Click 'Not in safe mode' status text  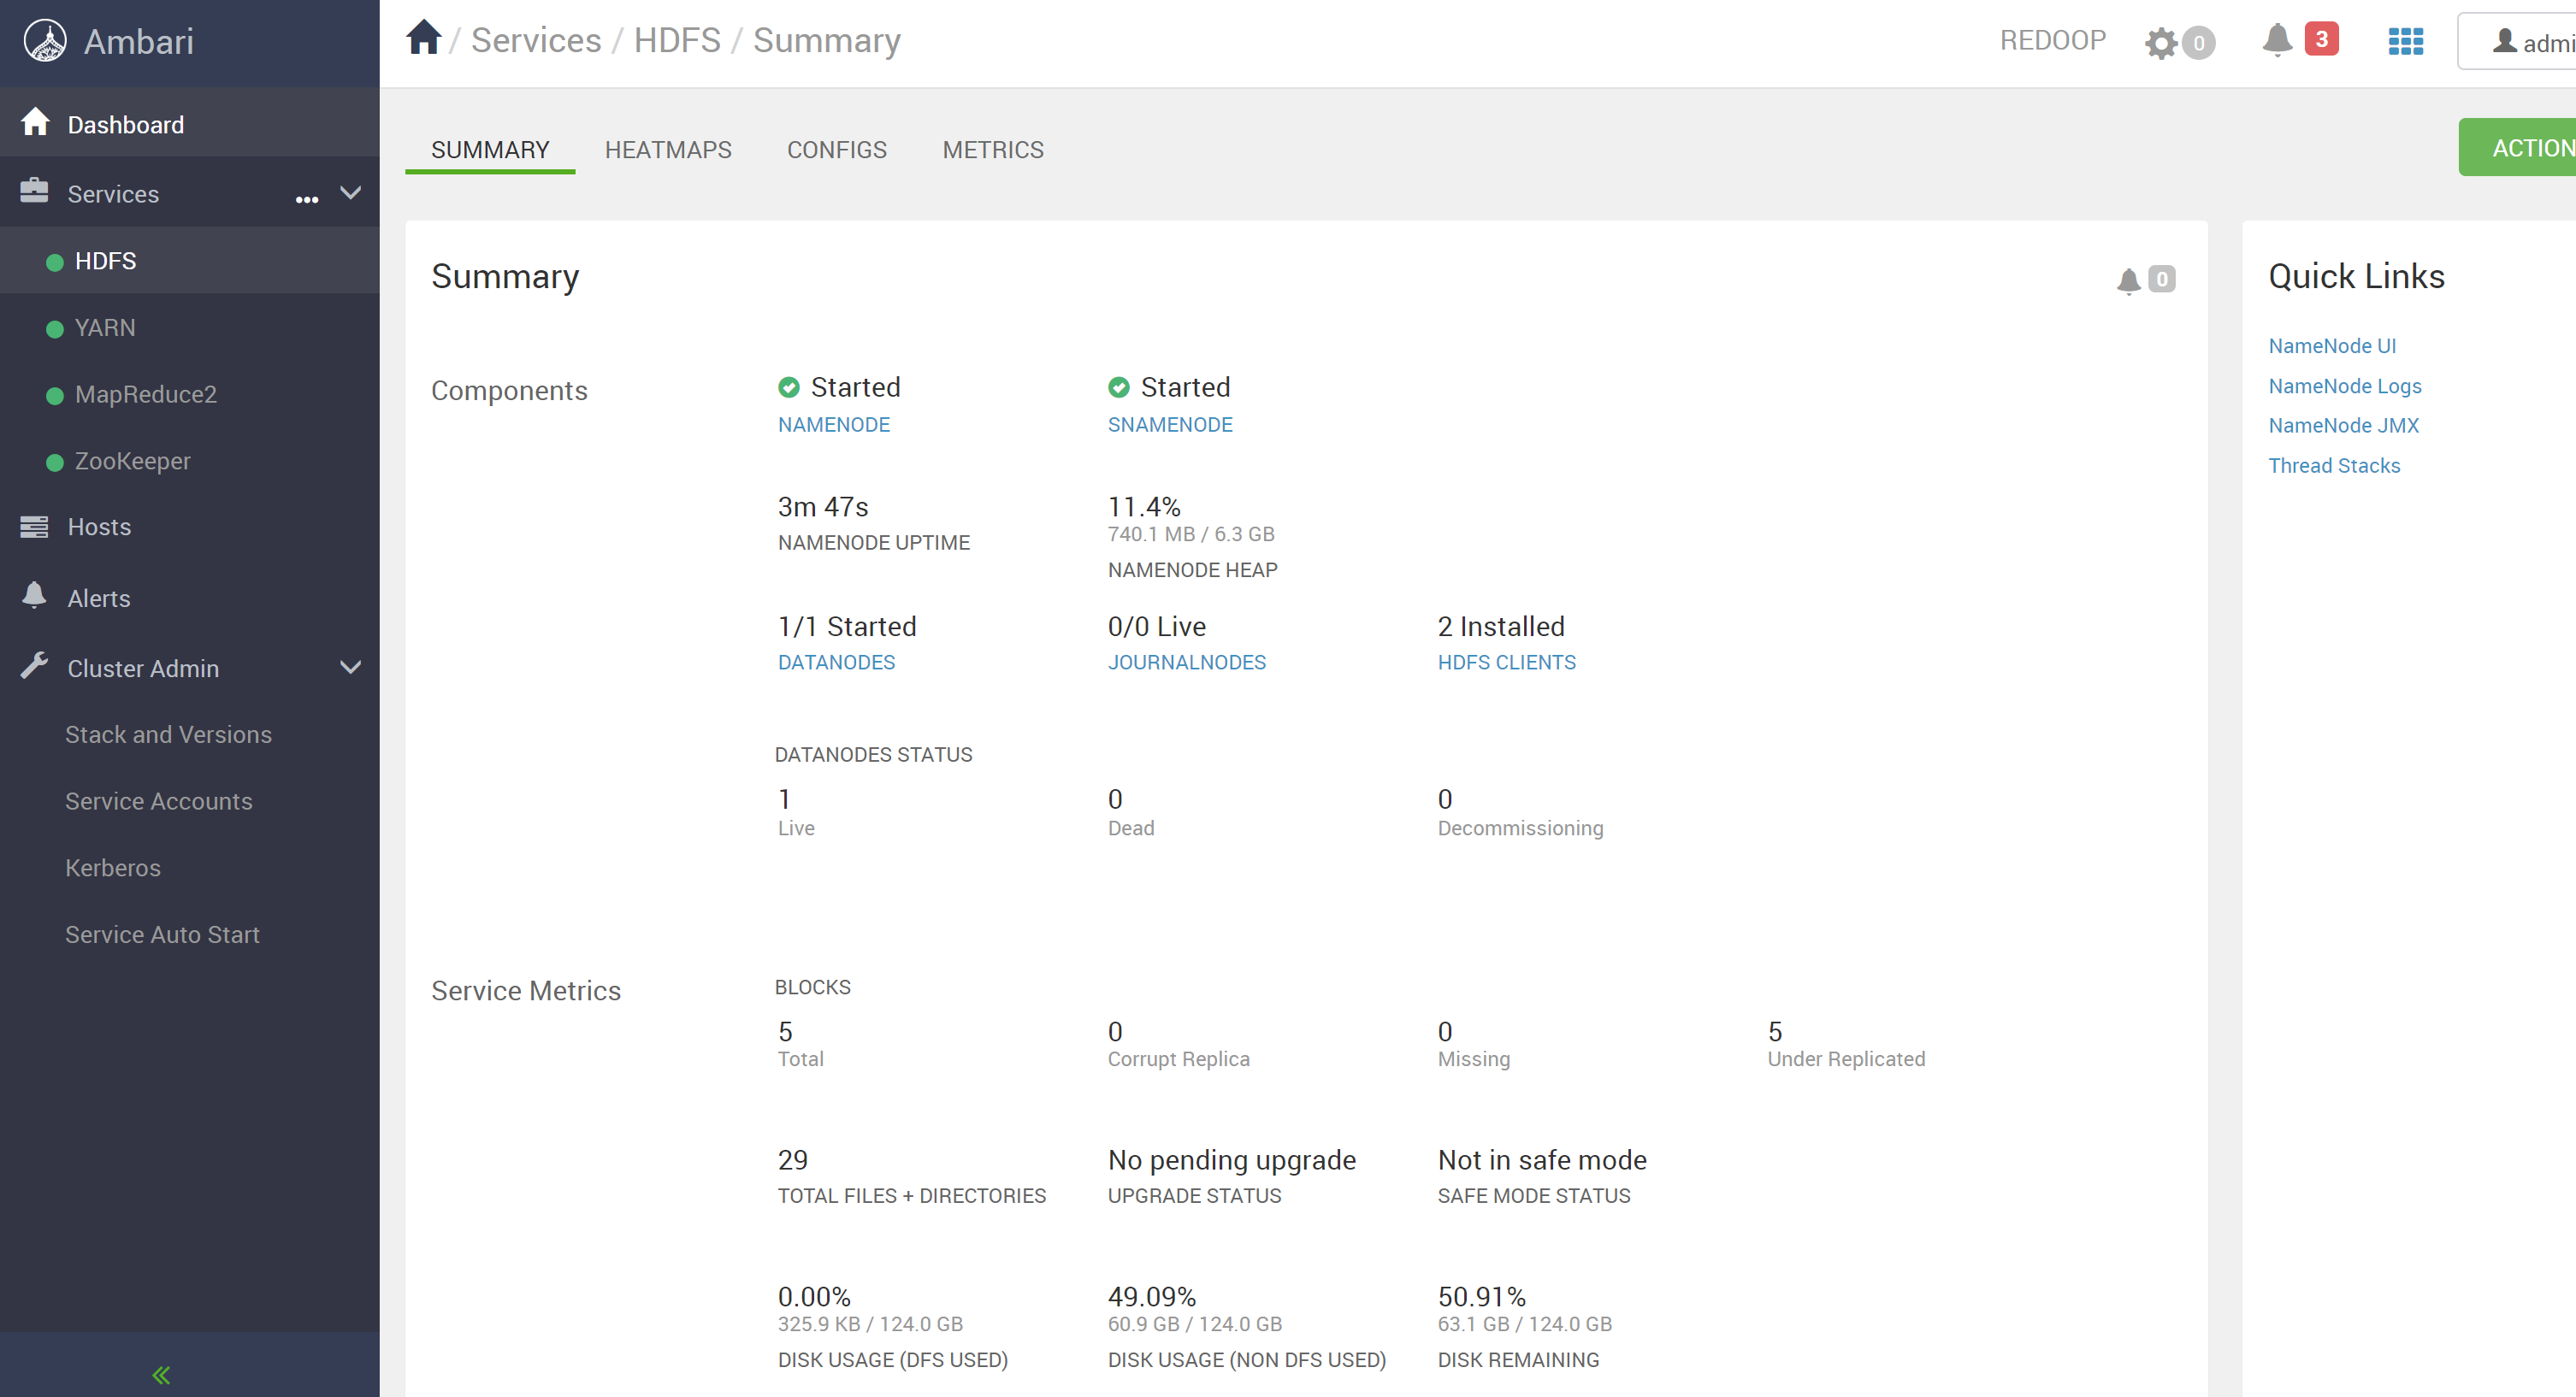1542,1160
